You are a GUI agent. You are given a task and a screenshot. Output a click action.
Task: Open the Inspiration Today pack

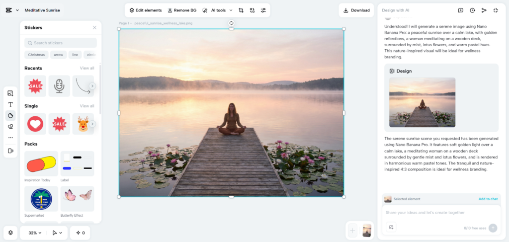pos(41,164)
